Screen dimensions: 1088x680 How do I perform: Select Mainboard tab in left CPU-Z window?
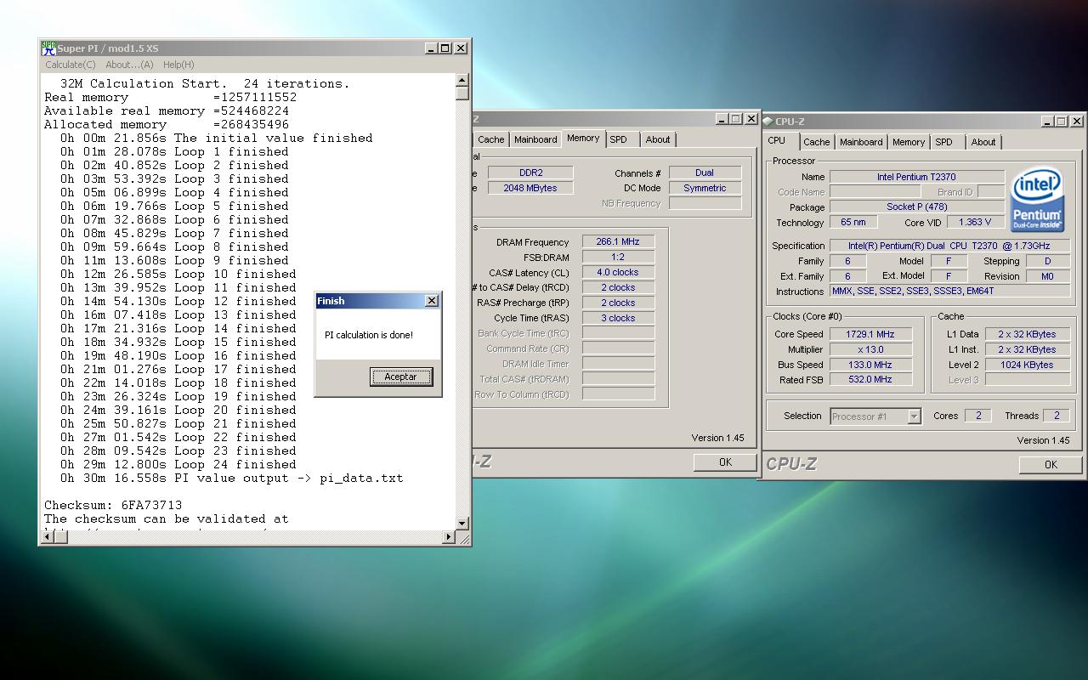pyautogui.click(x=535, y=139)
